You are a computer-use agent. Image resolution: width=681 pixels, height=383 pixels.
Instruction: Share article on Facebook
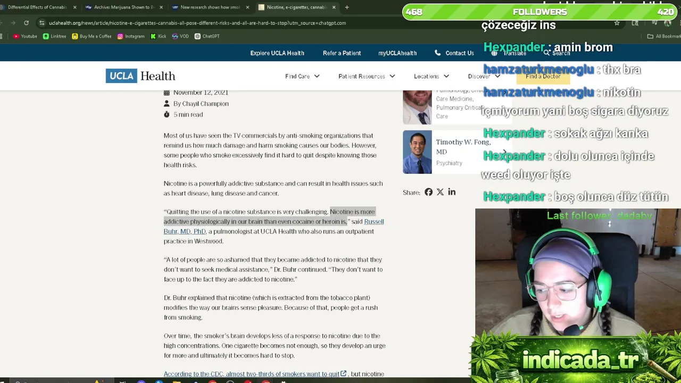(428, 192)
